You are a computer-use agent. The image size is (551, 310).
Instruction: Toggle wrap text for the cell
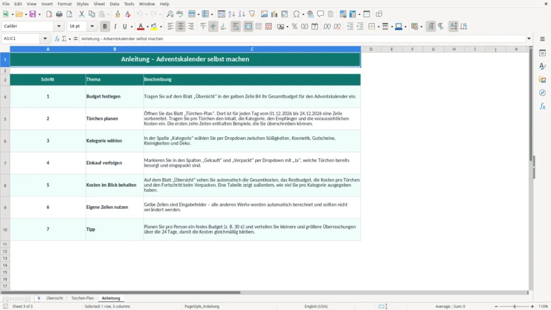click(236, 26)
